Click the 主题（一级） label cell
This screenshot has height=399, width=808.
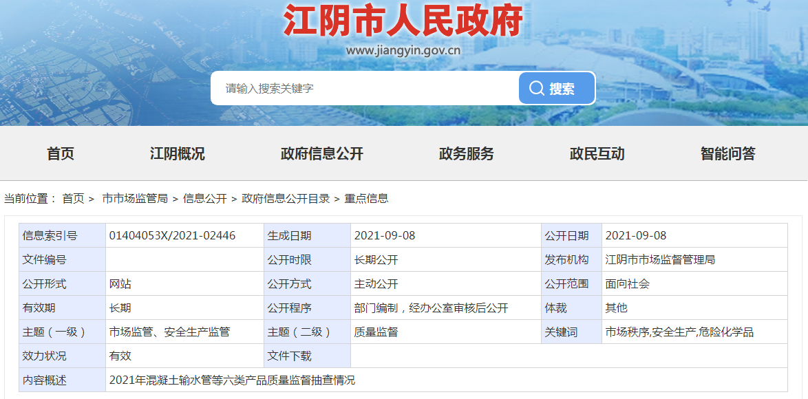pos(63,332)
